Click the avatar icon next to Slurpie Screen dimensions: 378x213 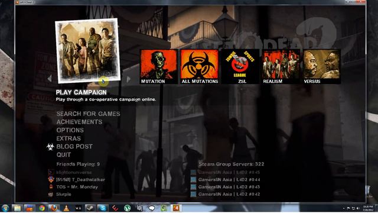click(51, 194)
